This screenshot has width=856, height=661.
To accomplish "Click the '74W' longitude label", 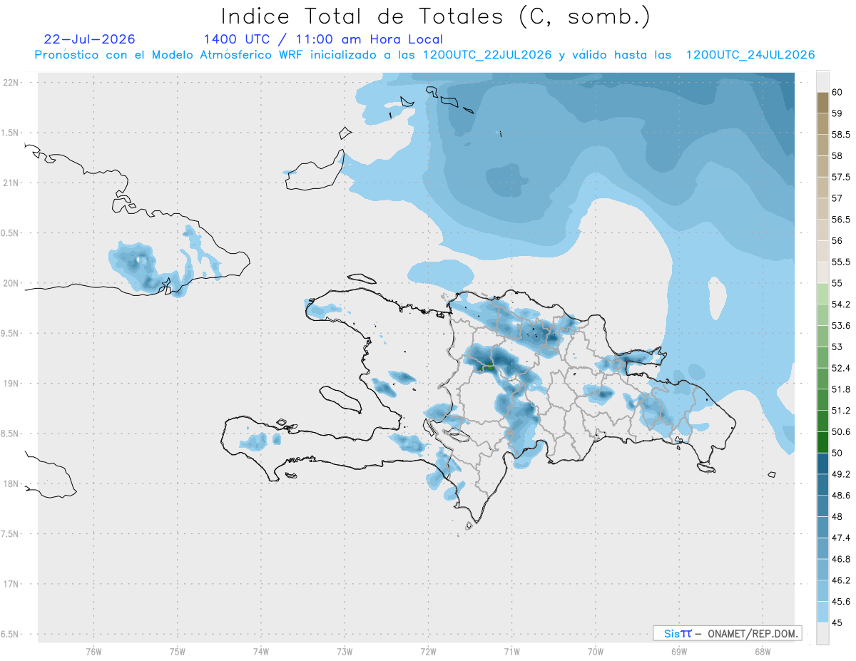I will [261, 651].
